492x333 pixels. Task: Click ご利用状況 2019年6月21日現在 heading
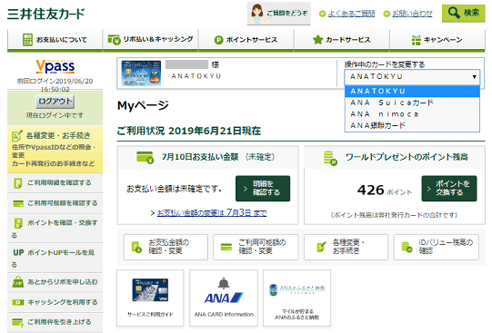pyautogui.click(x=189, y=131)
